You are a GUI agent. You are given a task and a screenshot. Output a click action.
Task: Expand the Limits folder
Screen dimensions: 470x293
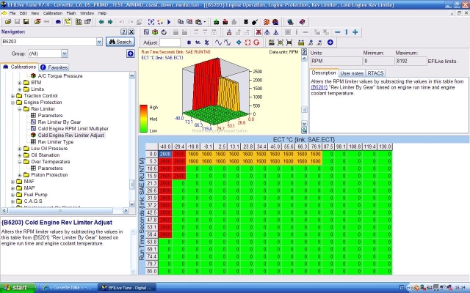coord(20,89)
